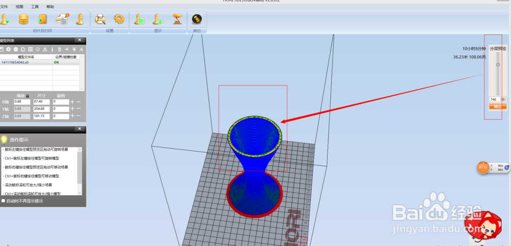Open the 工具 menu
Viewport: 511px width, 246px height.
(x=35, y=7)
